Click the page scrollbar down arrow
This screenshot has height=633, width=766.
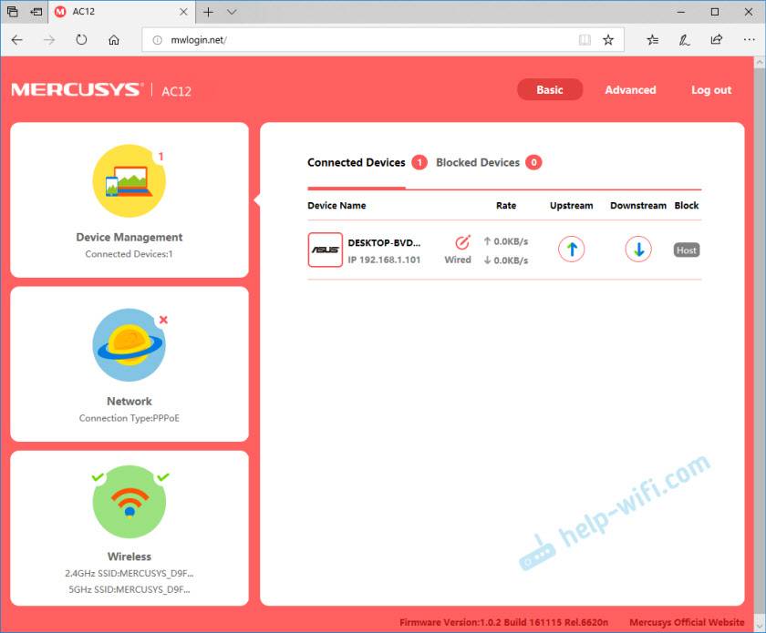click(x=760, y=626)
